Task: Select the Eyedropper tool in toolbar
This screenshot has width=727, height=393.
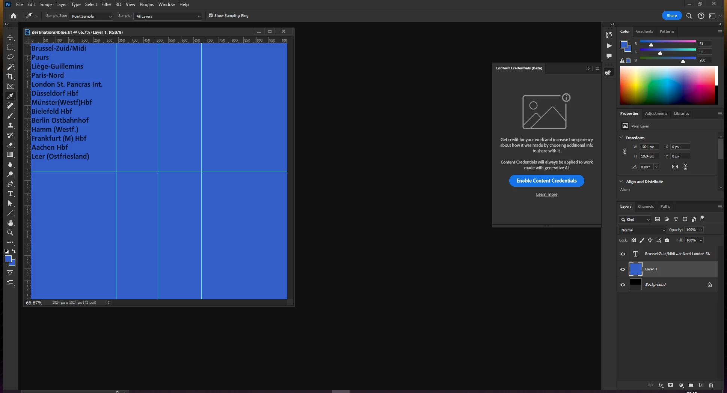Action: point(10,96)
